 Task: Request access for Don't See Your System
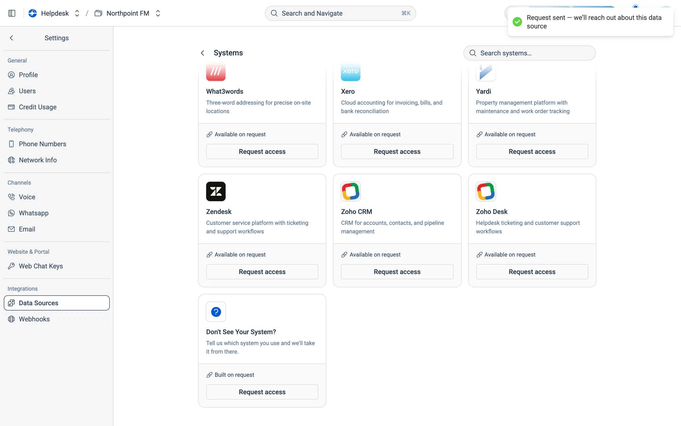262,392
